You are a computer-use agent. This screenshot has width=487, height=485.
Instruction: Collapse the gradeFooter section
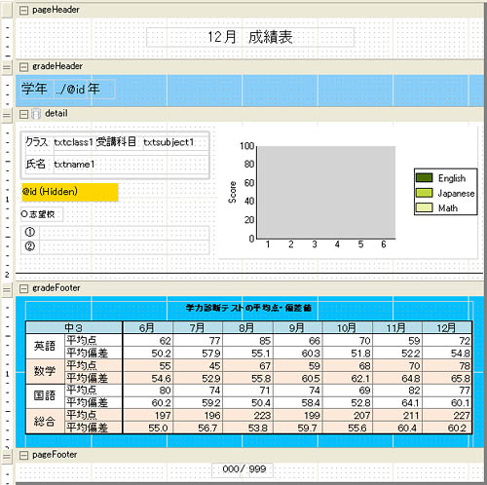click(x=23, y=288)
